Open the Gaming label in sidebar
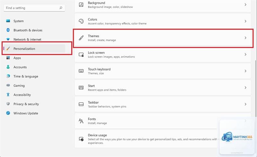Image resolution: width=257 pixels, height=157 pixels. click(19, 85)
